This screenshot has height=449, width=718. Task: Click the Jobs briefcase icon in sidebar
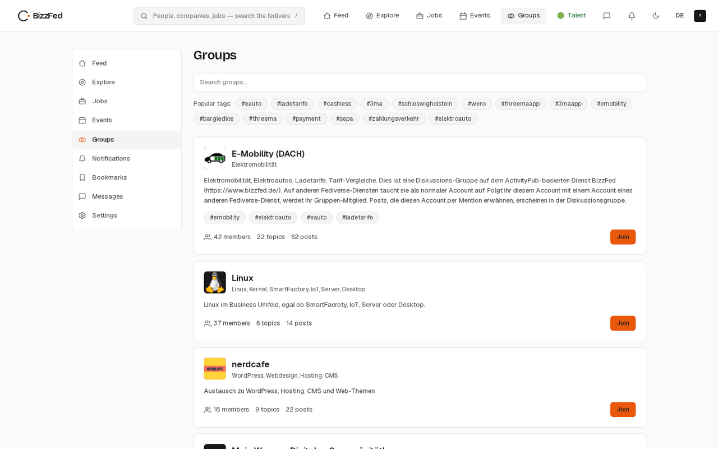(x=82, y=102)
